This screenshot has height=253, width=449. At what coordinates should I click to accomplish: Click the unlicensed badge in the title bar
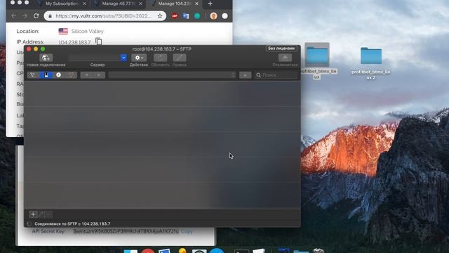click(x=281, y=48)
